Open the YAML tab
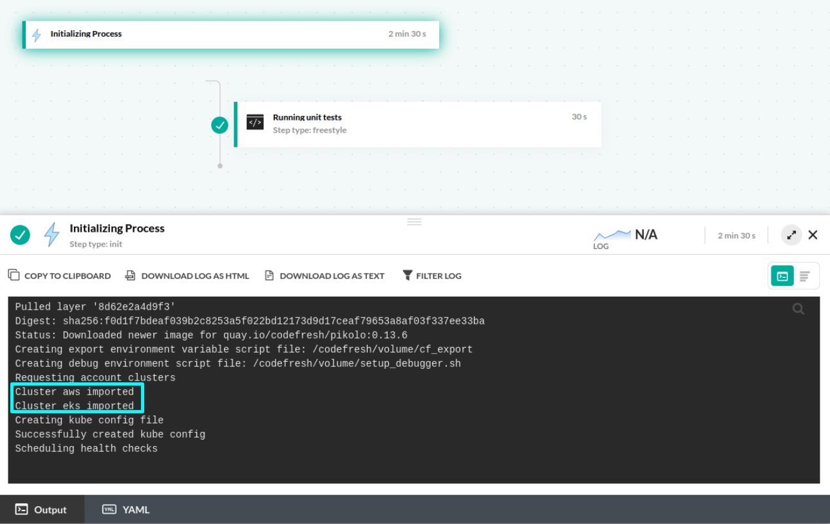 tap(126, 509)
